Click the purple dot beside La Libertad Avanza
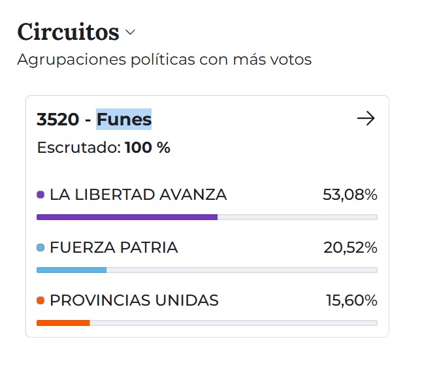The width and height of the screenshot is (422, 384). (x=41, y=195)
